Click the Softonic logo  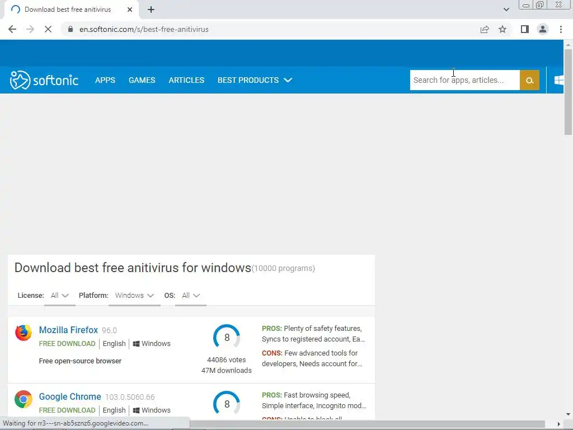click(44, 80)
